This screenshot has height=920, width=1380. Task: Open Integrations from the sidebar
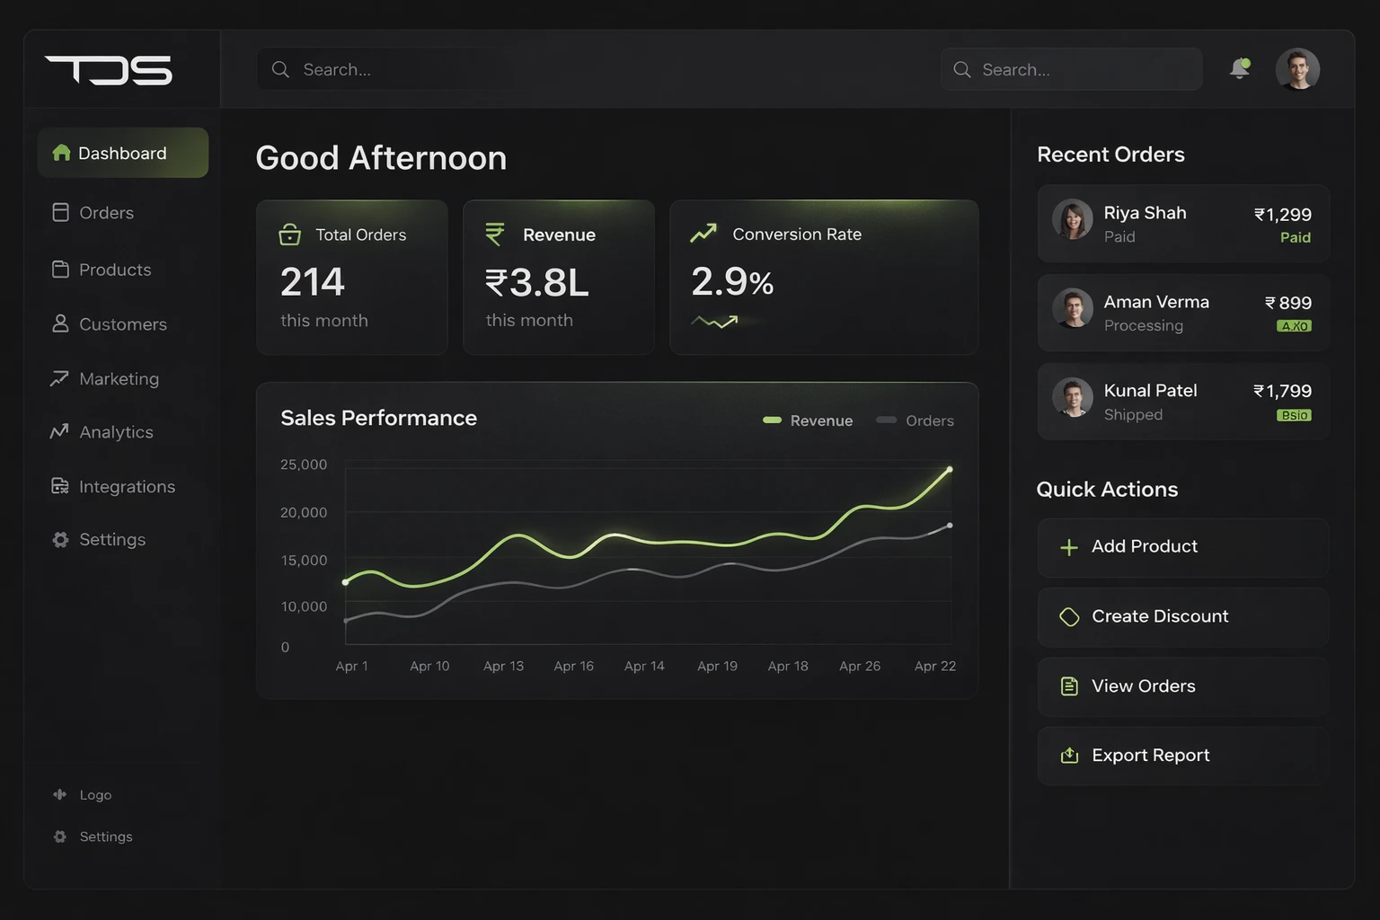point(126,487)
